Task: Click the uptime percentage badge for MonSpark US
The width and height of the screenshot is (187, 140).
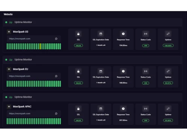Action: [168, 46]
